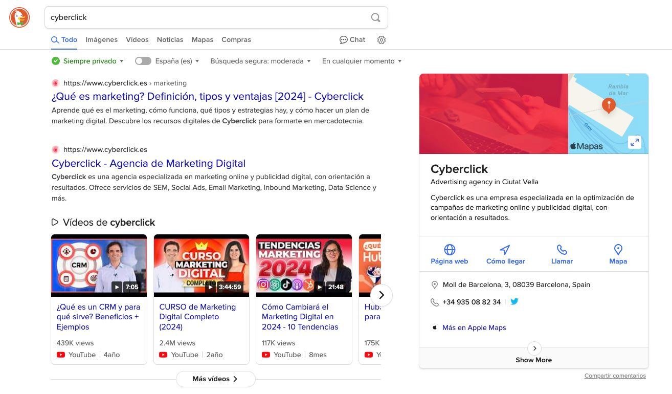Click the address location pin icon

point(435,285)
